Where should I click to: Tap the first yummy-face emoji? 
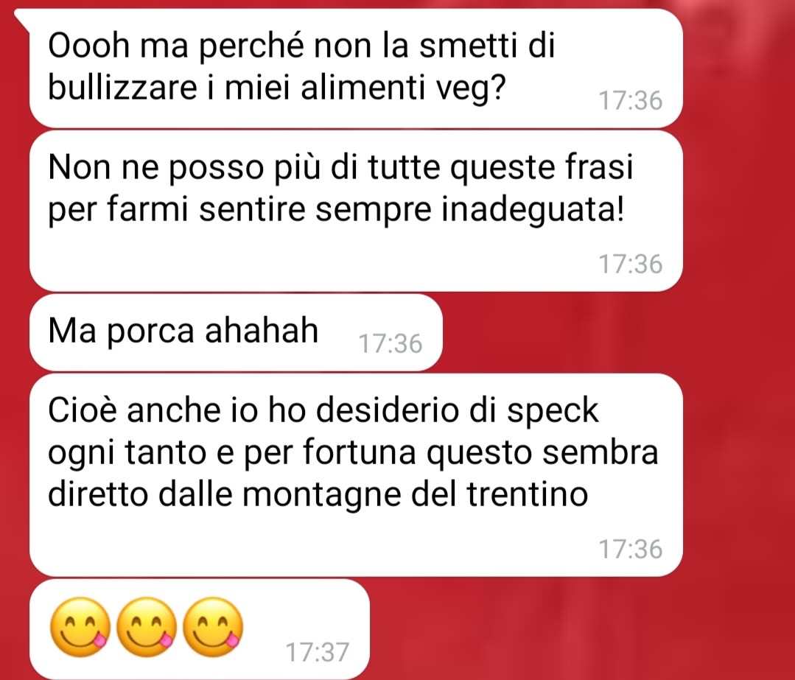[80, 627]
